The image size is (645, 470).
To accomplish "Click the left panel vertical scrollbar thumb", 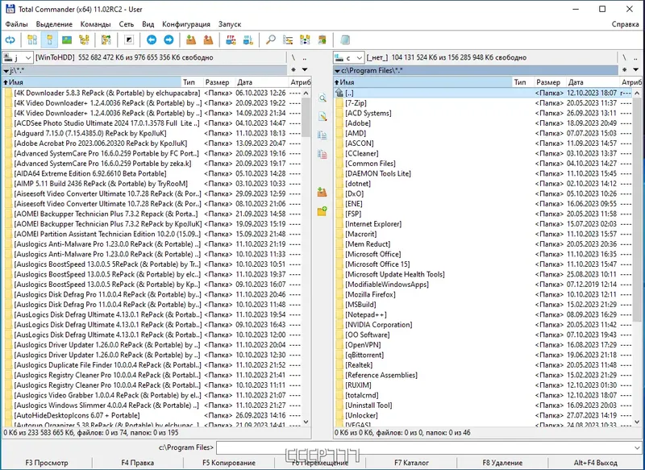I will click(306, 118).
